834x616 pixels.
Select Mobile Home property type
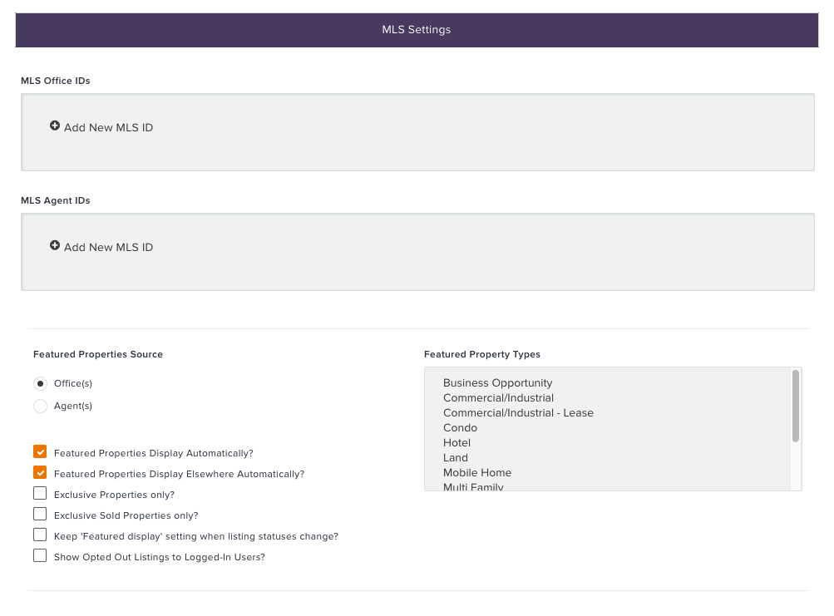click(477, 472)
